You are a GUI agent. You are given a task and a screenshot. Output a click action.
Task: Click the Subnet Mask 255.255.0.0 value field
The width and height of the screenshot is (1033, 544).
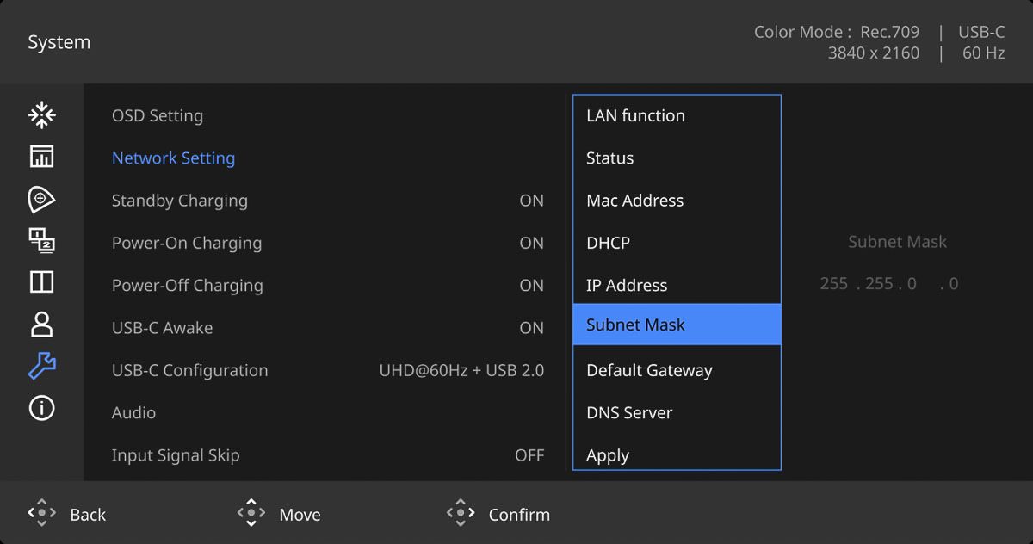click(889, 284)
